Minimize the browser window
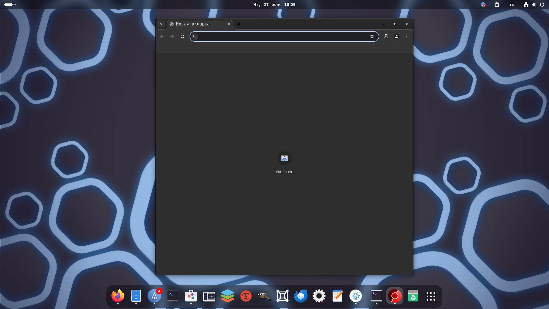The width and height of the screenshot is (549, 309). 384,24
